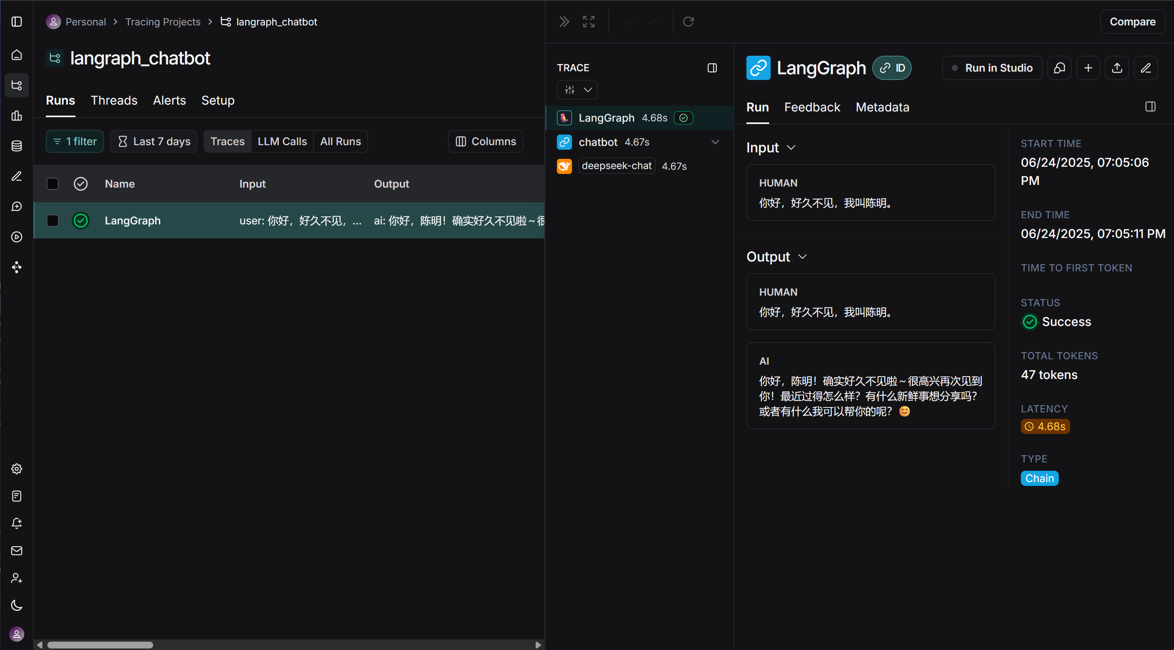Image resolution: width=1174 pixels, height=650 pixels.
Task: Open Settings gear in sidebar
Action: click(16, 468)
